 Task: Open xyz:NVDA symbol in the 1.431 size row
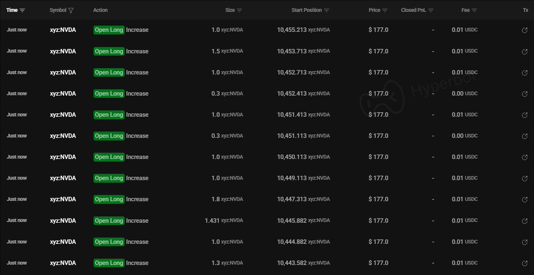[63, 221]
